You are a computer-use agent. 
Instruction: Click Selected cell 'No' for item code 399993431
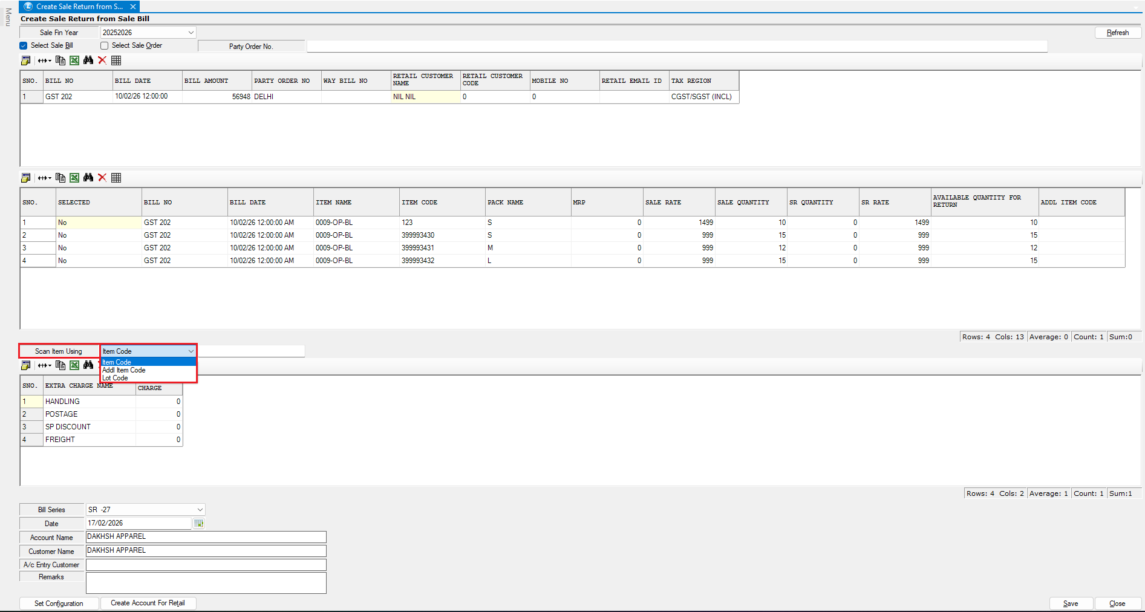pyautogui.click(x=98, y=248)
